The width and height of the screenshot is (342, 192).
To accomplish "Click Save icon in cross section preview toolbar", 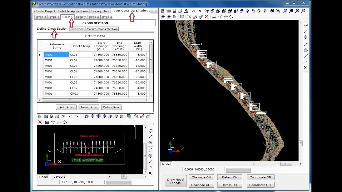I will tap(51, 116).
